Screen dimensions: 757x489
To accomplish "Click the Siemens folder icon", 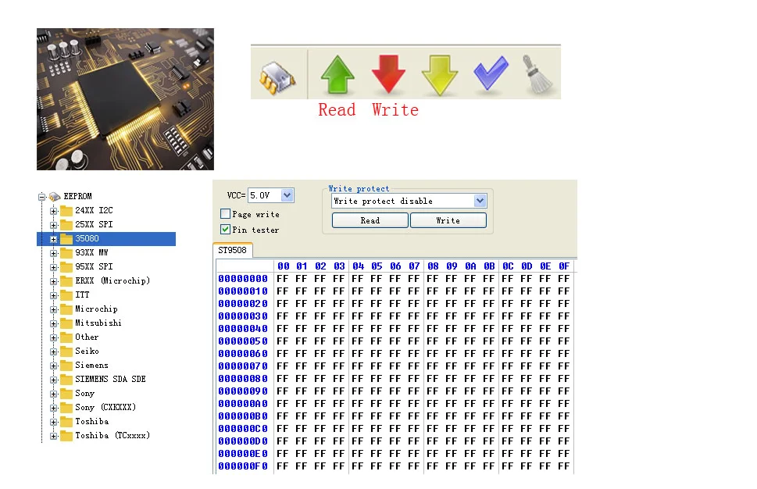I will 66,365.
